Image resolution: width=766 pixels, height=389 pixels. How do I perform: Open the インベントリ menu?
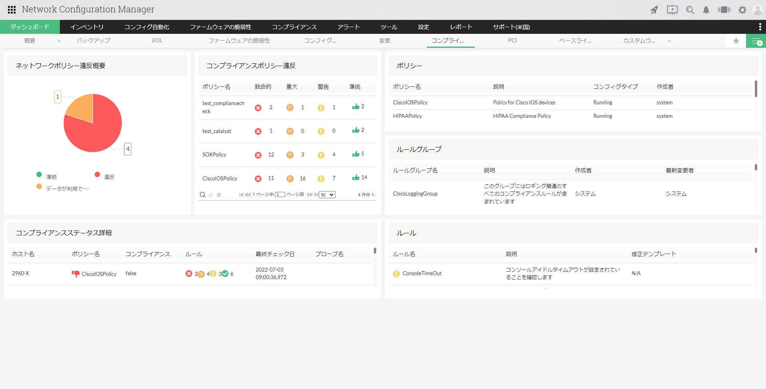pyautogui.click(x=87, y=27)
